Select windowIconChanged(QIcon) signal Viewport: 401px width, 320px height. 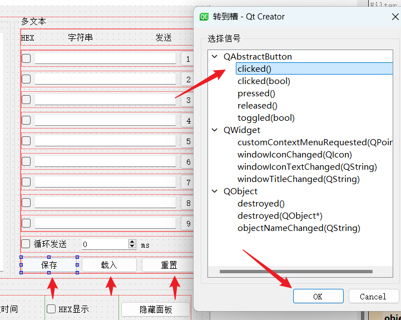tap(295, 155)
